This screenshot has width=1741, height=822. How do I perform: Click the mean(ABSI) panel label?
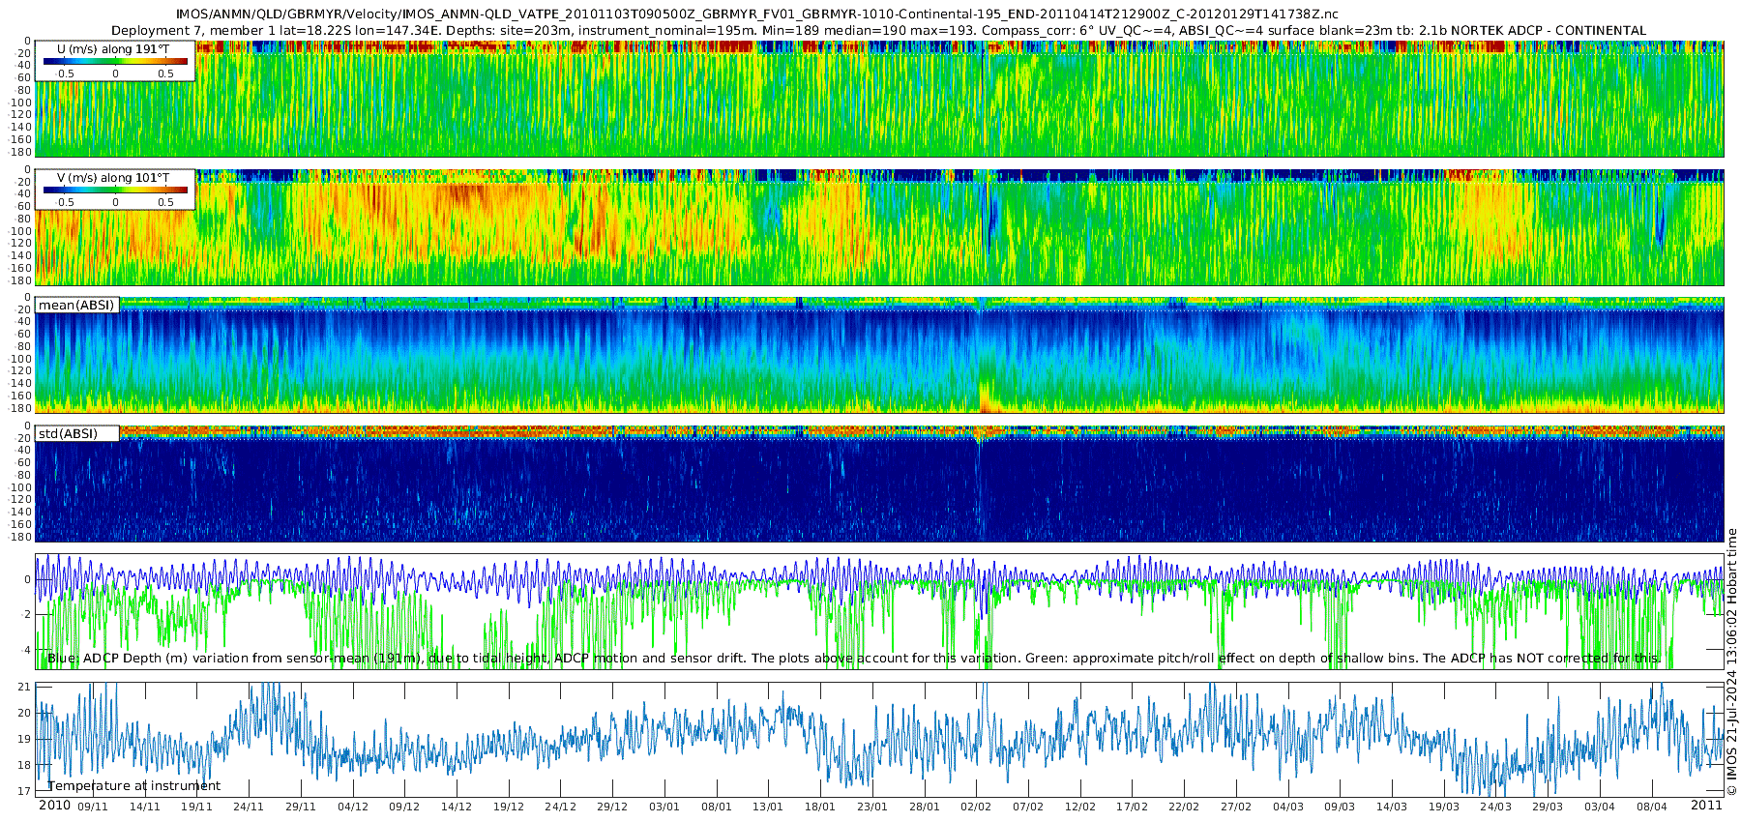76,306
